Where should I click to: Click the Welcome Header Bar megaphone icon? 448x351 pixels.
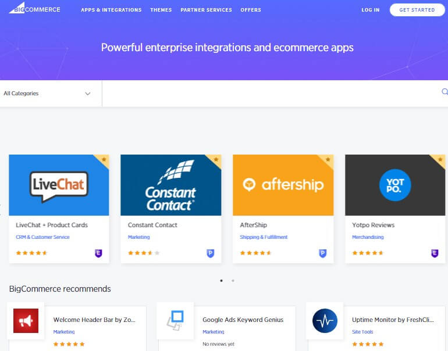26,321
